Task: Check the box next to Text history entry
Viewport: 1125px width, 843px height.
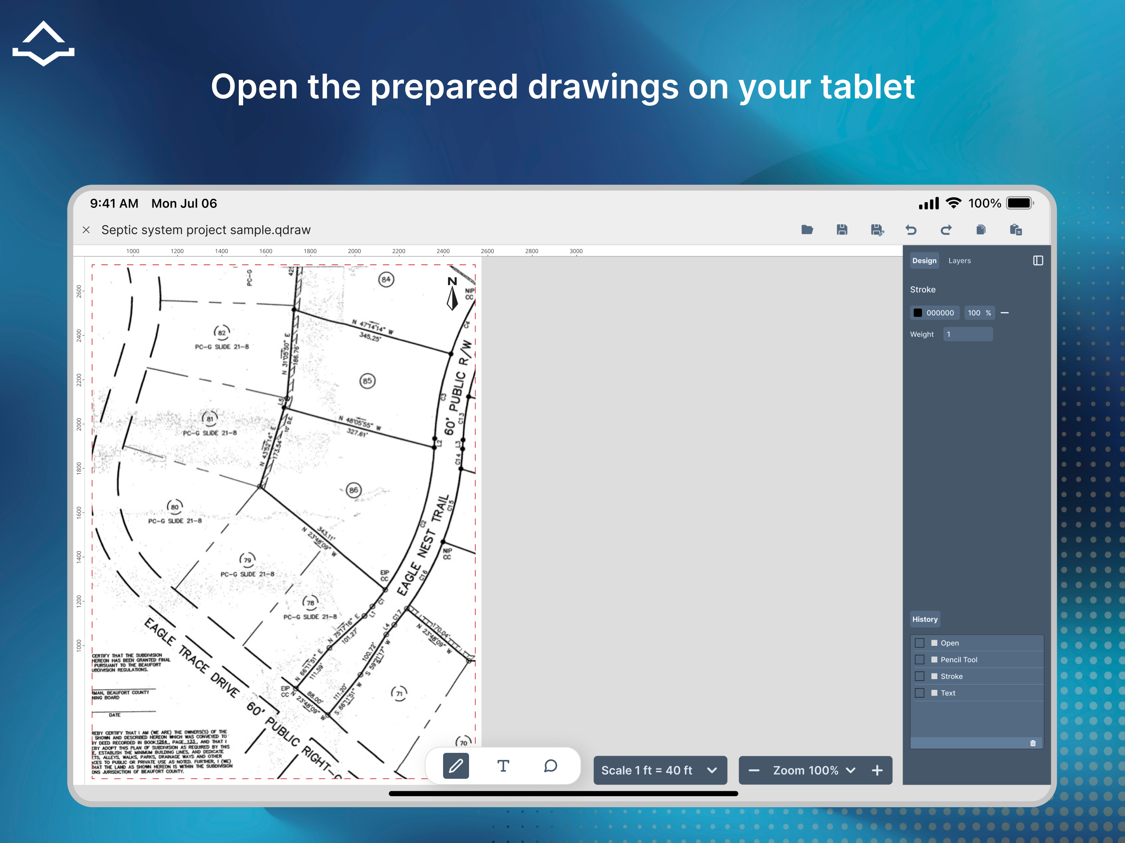Action: pos(920,693)
